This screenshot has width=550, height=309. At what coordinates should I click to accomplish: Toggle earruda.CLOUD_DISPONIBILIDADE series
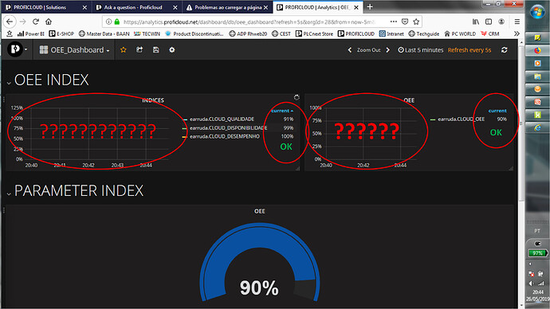coord(228,128)
